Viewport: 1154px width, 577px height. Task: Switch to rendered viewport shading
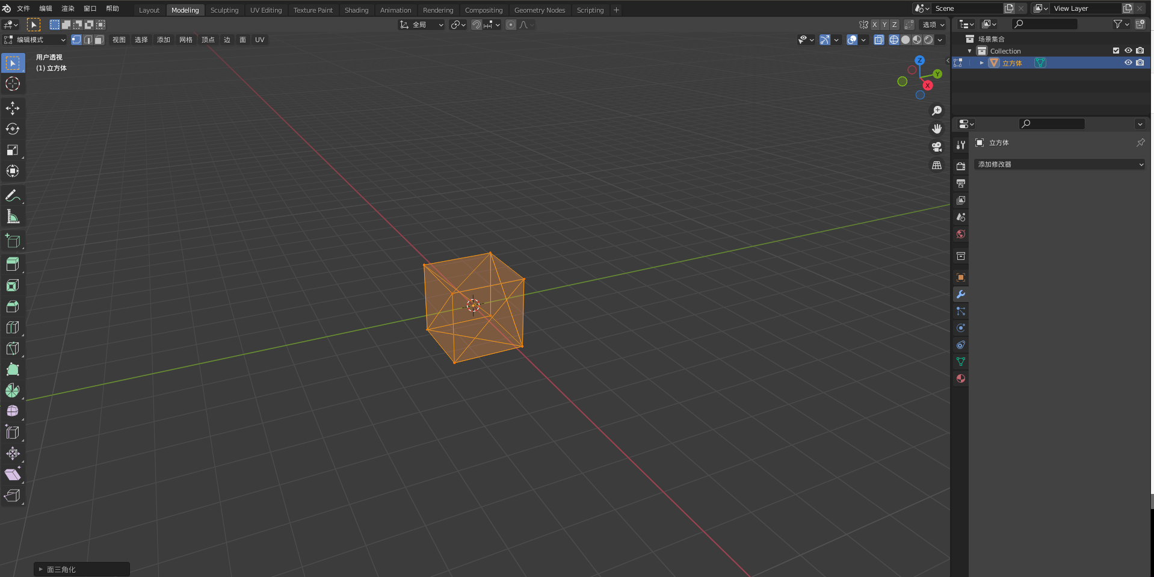[928, 40]
